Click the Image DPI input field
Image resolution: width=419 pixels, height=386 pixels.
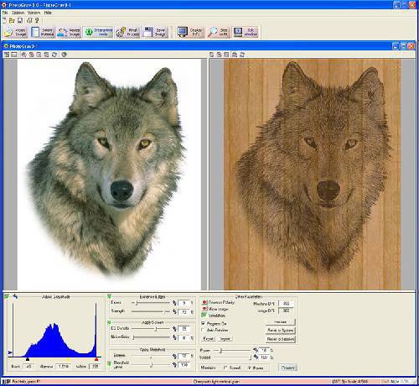pos(286,310)
